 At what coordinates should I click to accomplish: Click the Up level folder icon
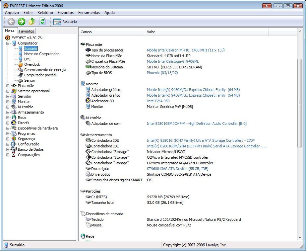(x=32, y=22)
